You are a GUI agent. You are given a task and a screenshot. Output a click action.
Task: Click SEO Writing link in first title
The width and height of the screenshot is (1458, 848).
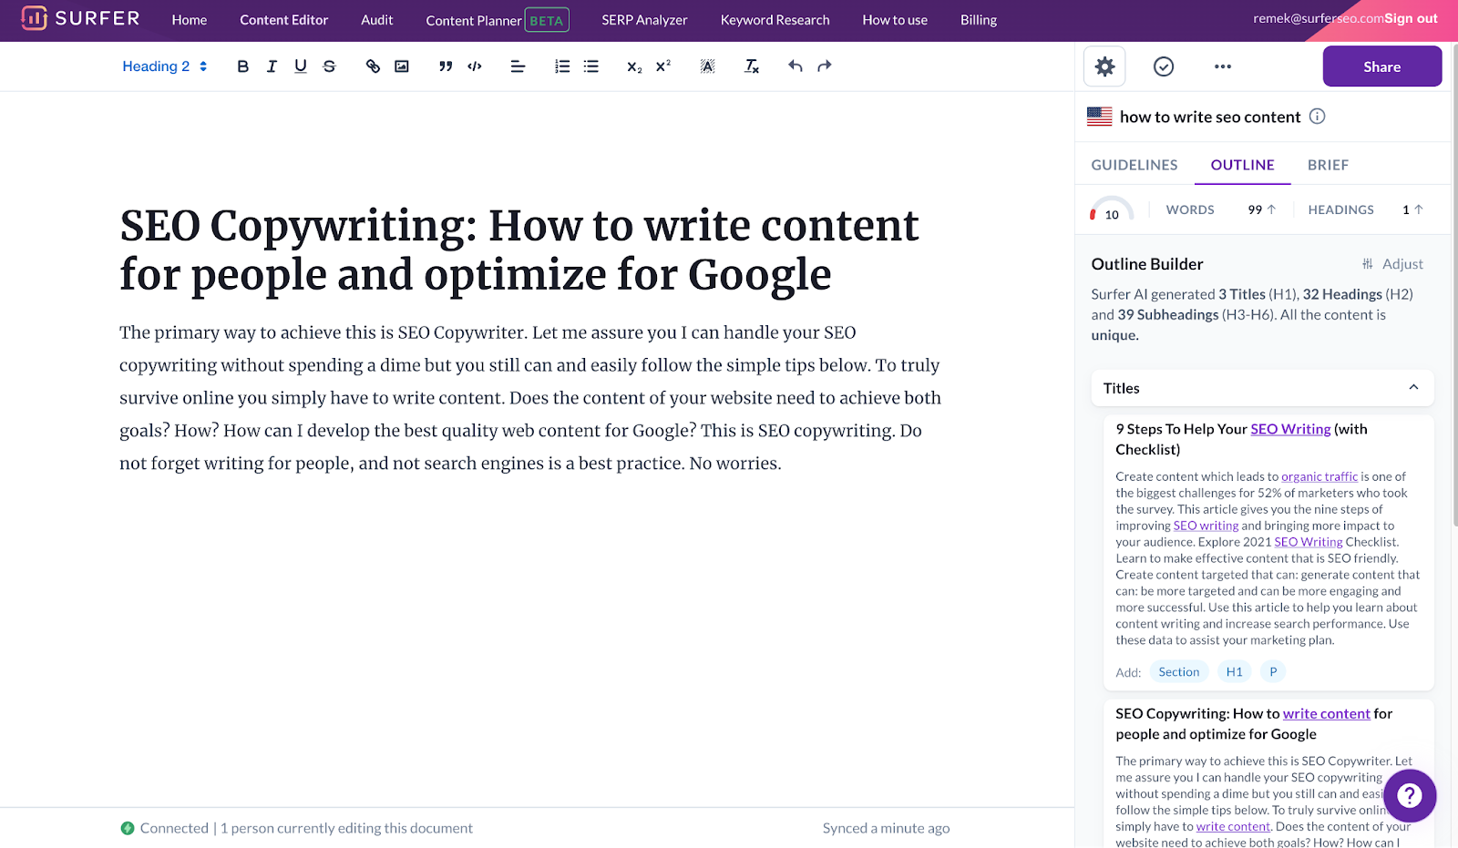[1290, 429]
